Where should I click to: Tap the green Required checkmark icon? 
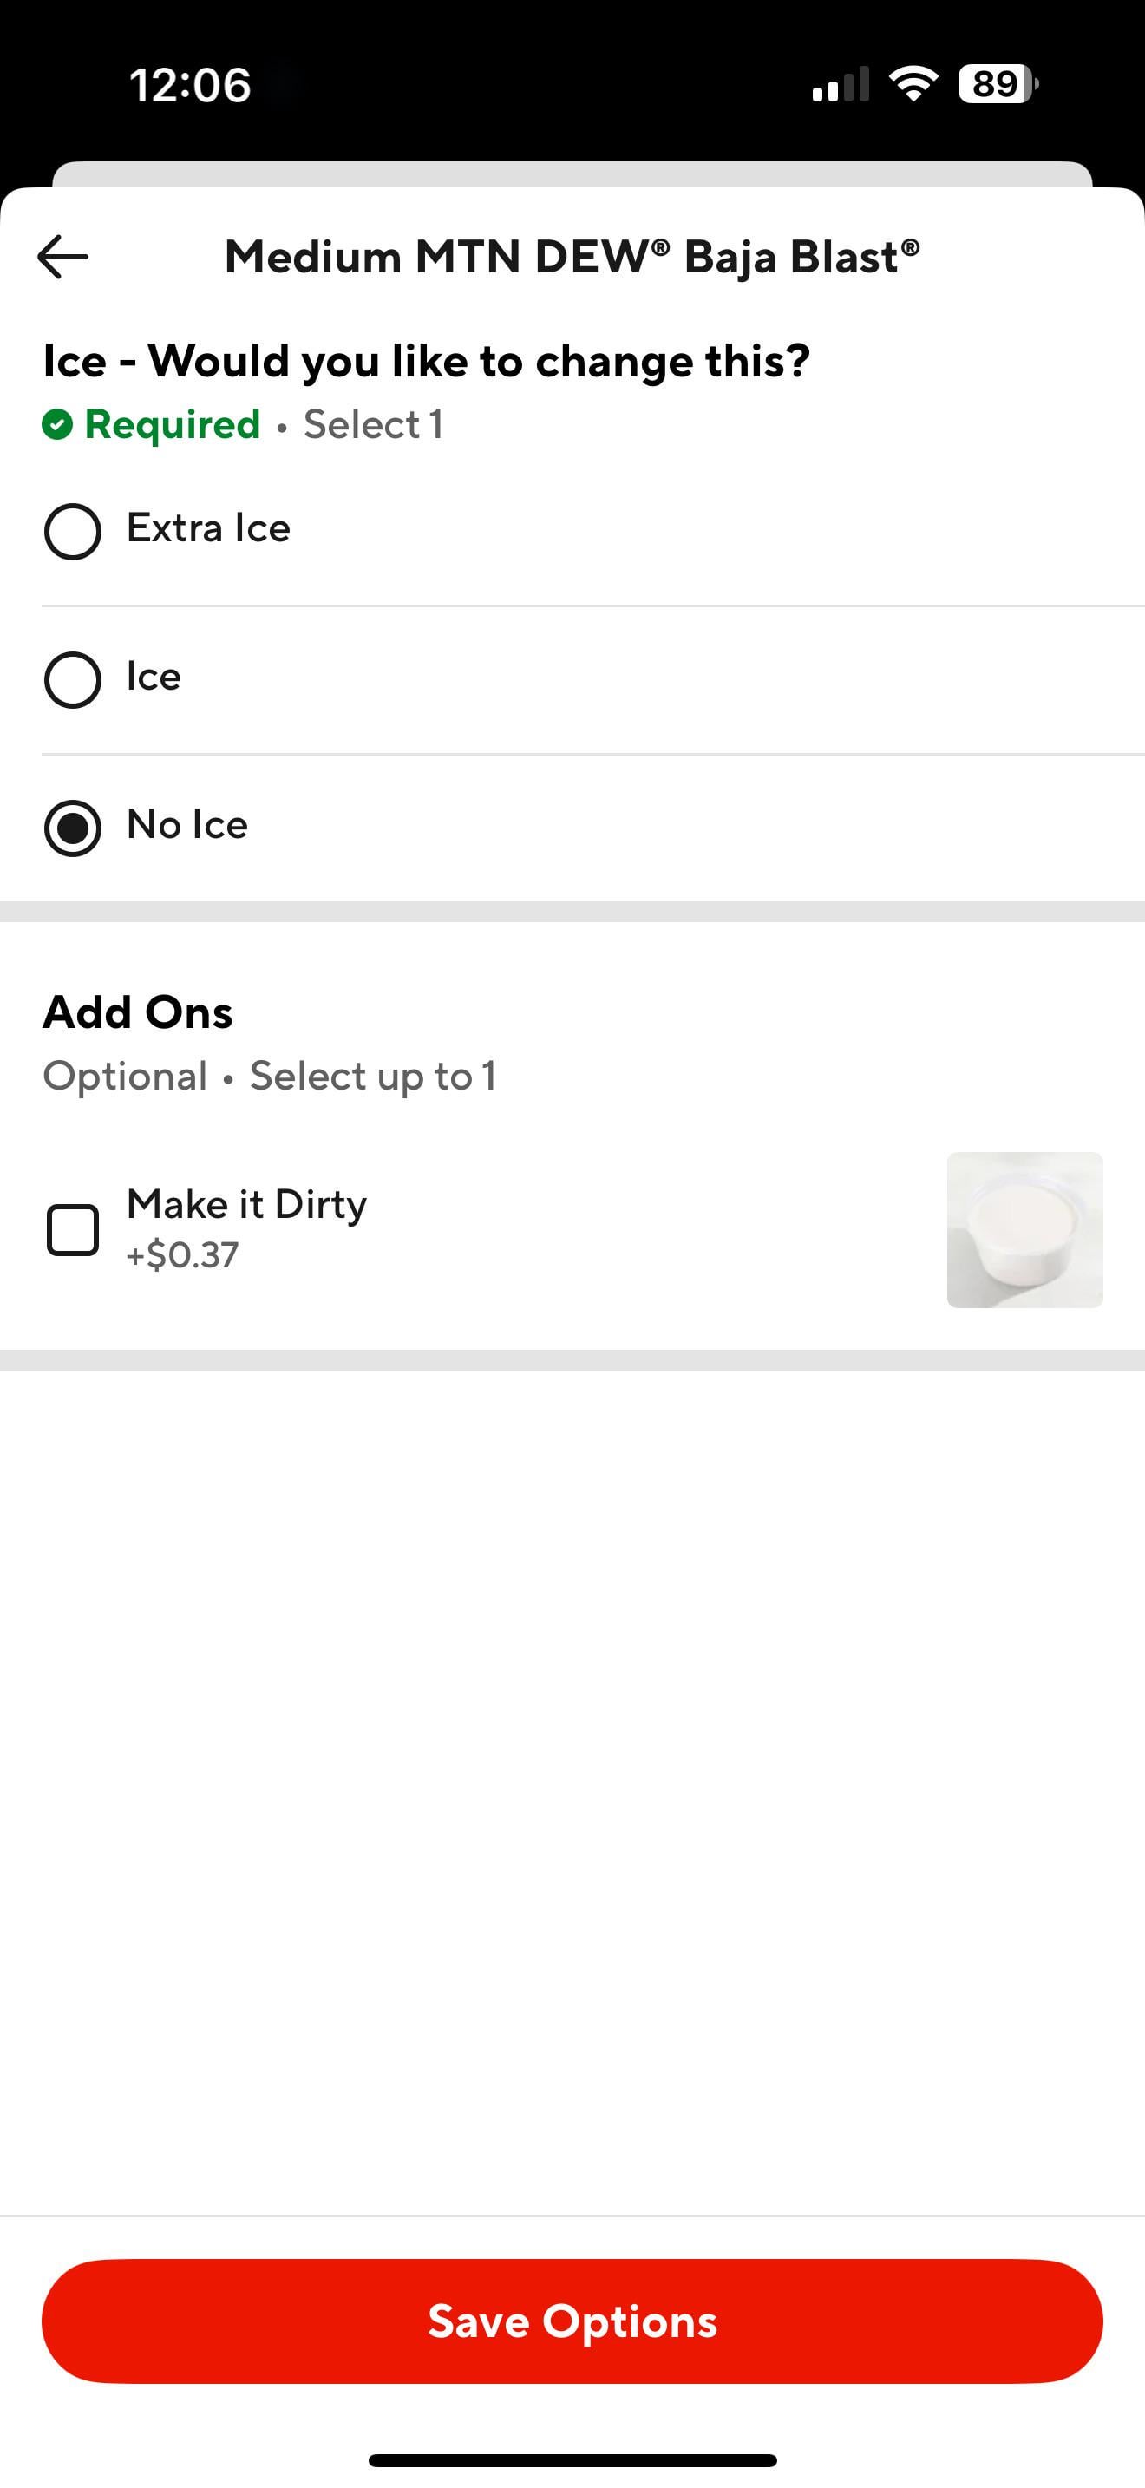tap(57, 424)
